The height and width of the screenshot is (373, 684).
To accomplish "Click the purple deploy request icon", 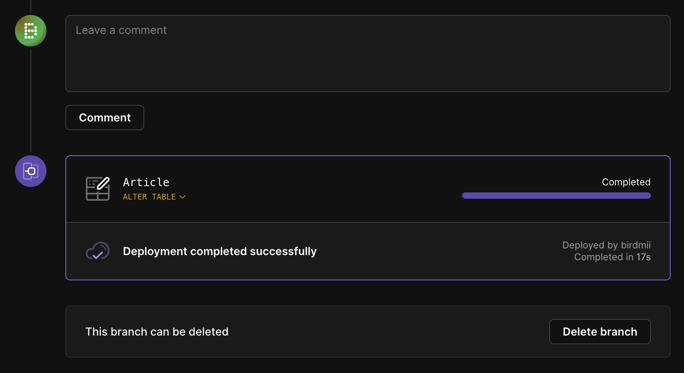I will [31, 171].
